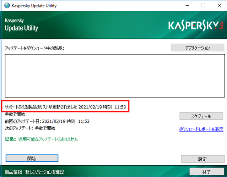Viewport: 227px width, 177px height.
Task: Click the アップデートをダウンロード中の製品 label
Action: pos(34,48)
